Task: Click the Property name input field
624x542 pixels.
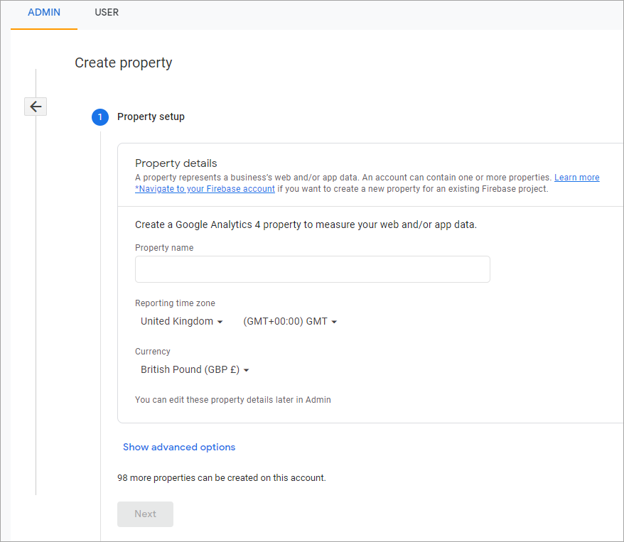Action: point(312,269)
